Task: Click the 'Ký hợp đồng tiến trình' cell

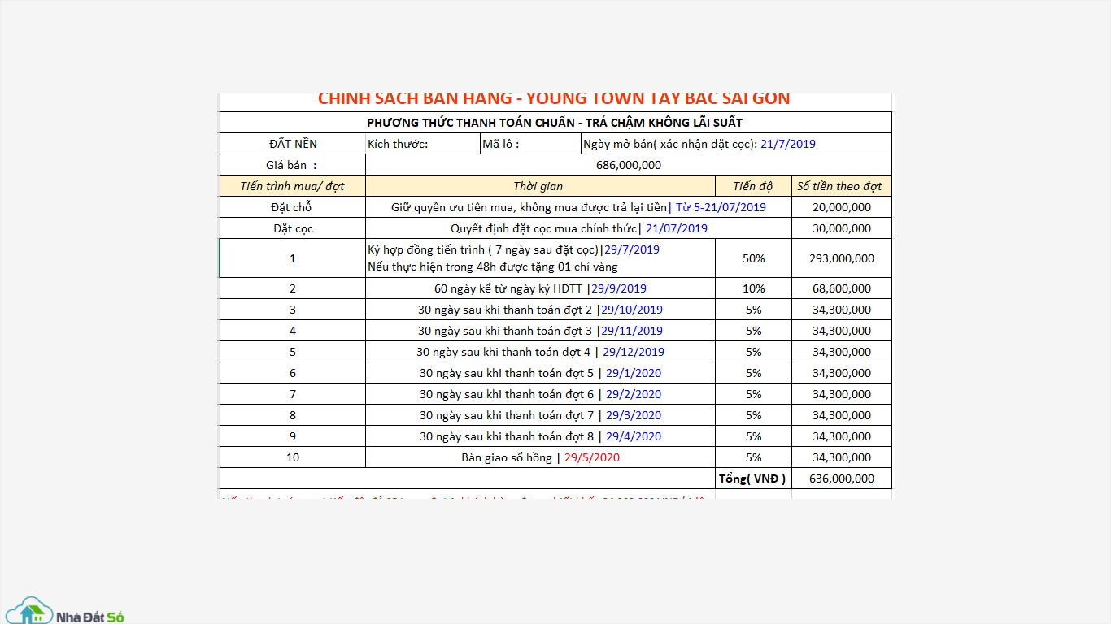Action: pos(541,258)
